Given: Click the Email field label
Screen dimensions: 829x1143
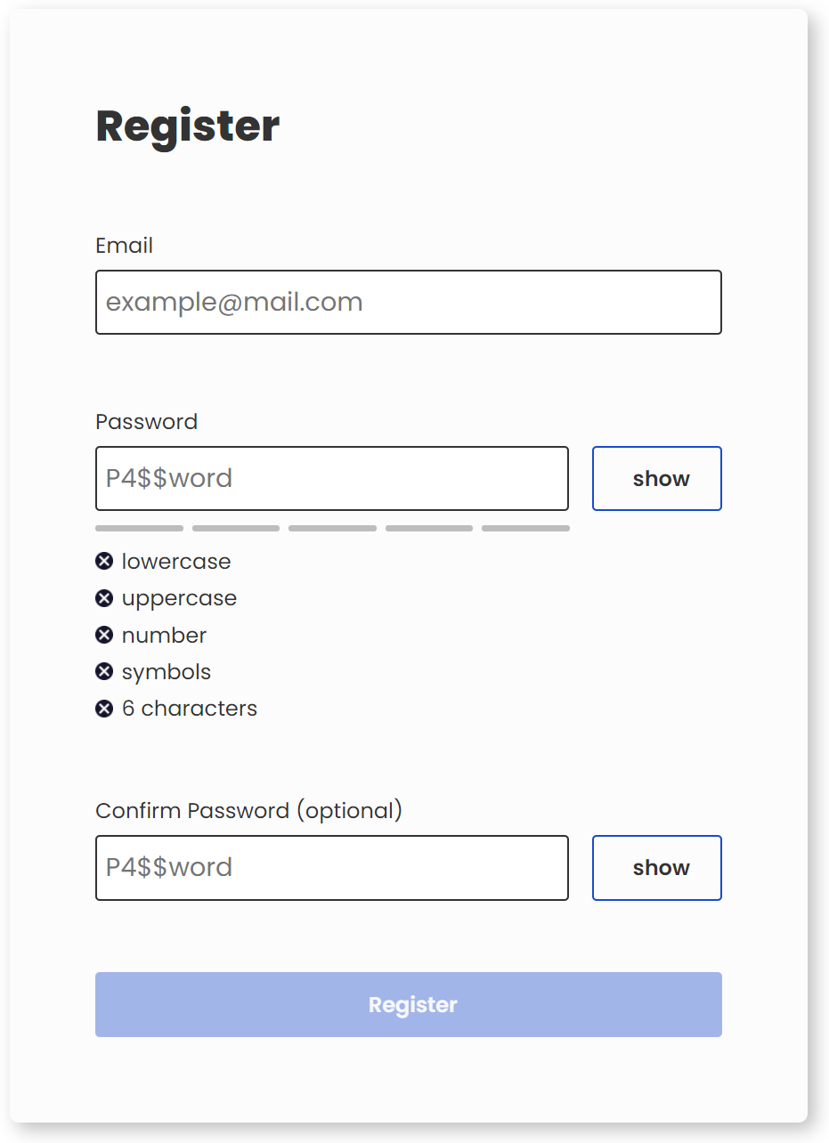Looking at the screenshot, I should (x=125, y=246).
